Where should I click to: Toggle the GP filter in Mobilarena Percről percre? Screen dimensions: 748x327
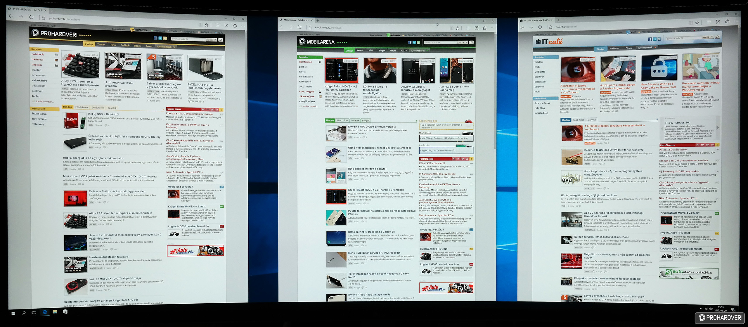463,159
